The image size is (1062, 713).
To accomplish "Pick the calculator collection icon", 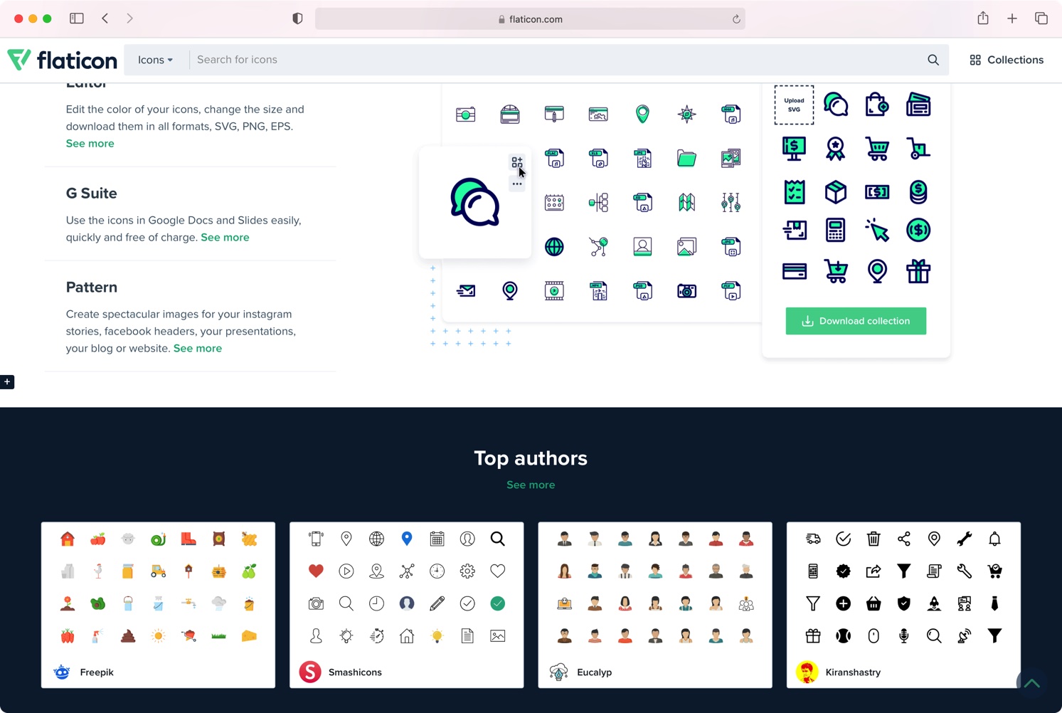I will [835, 230].
